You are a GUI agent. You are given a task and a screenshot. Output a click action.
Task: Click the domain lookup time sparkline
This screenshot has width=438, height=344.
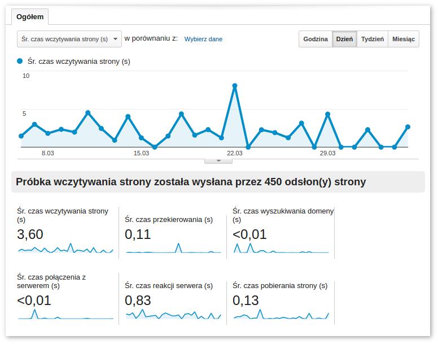point(281,249)
